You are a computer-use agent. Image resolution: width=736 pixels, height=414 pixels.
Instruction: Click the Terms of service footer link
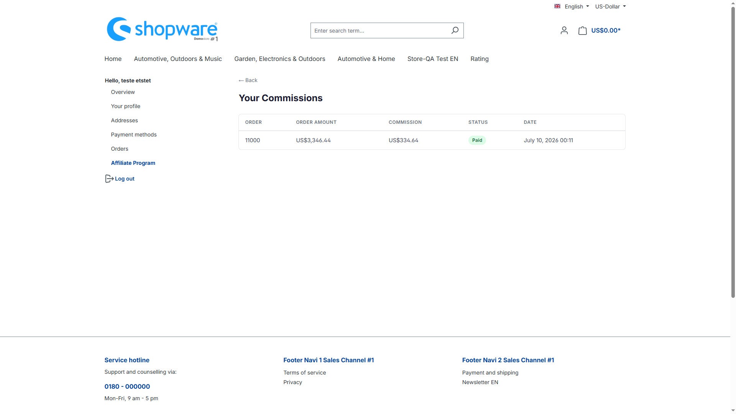[304, 373]
